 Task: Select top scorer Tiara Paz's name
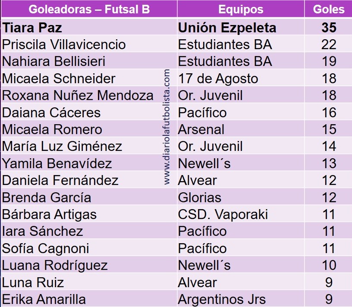(x=32, y=28)
